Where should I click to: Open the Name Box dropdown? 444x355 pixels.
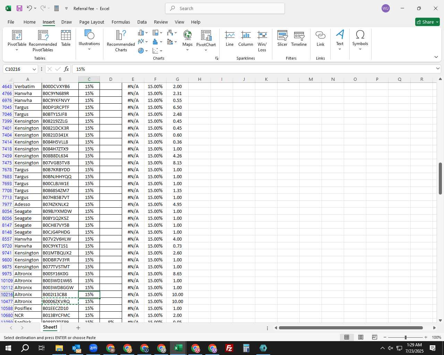[34, 69]
